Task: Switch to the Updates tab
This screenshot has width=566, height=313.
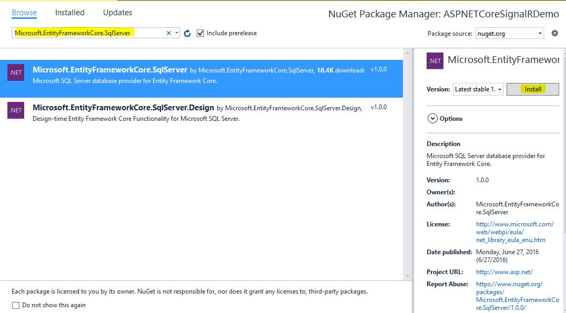Action: [117, 13]
